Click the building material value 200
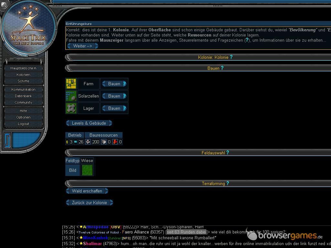 pos(96,142)
